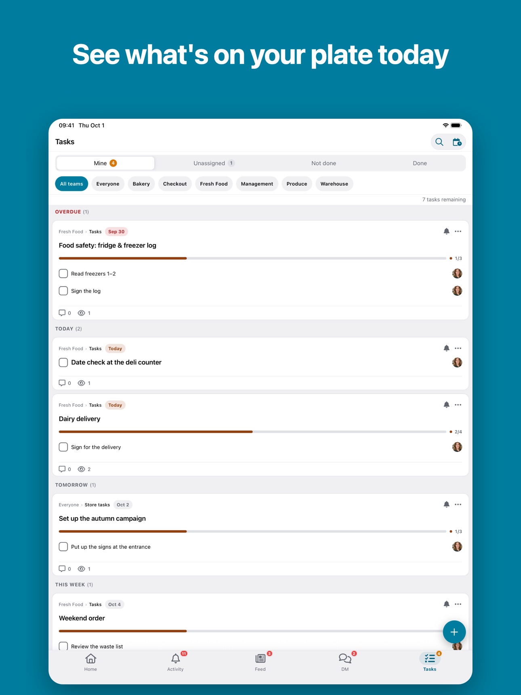Image resolution: width=521 pixels, height=695 pixels.
Task: Open more options for Date check task
Action: click(458, 348)
